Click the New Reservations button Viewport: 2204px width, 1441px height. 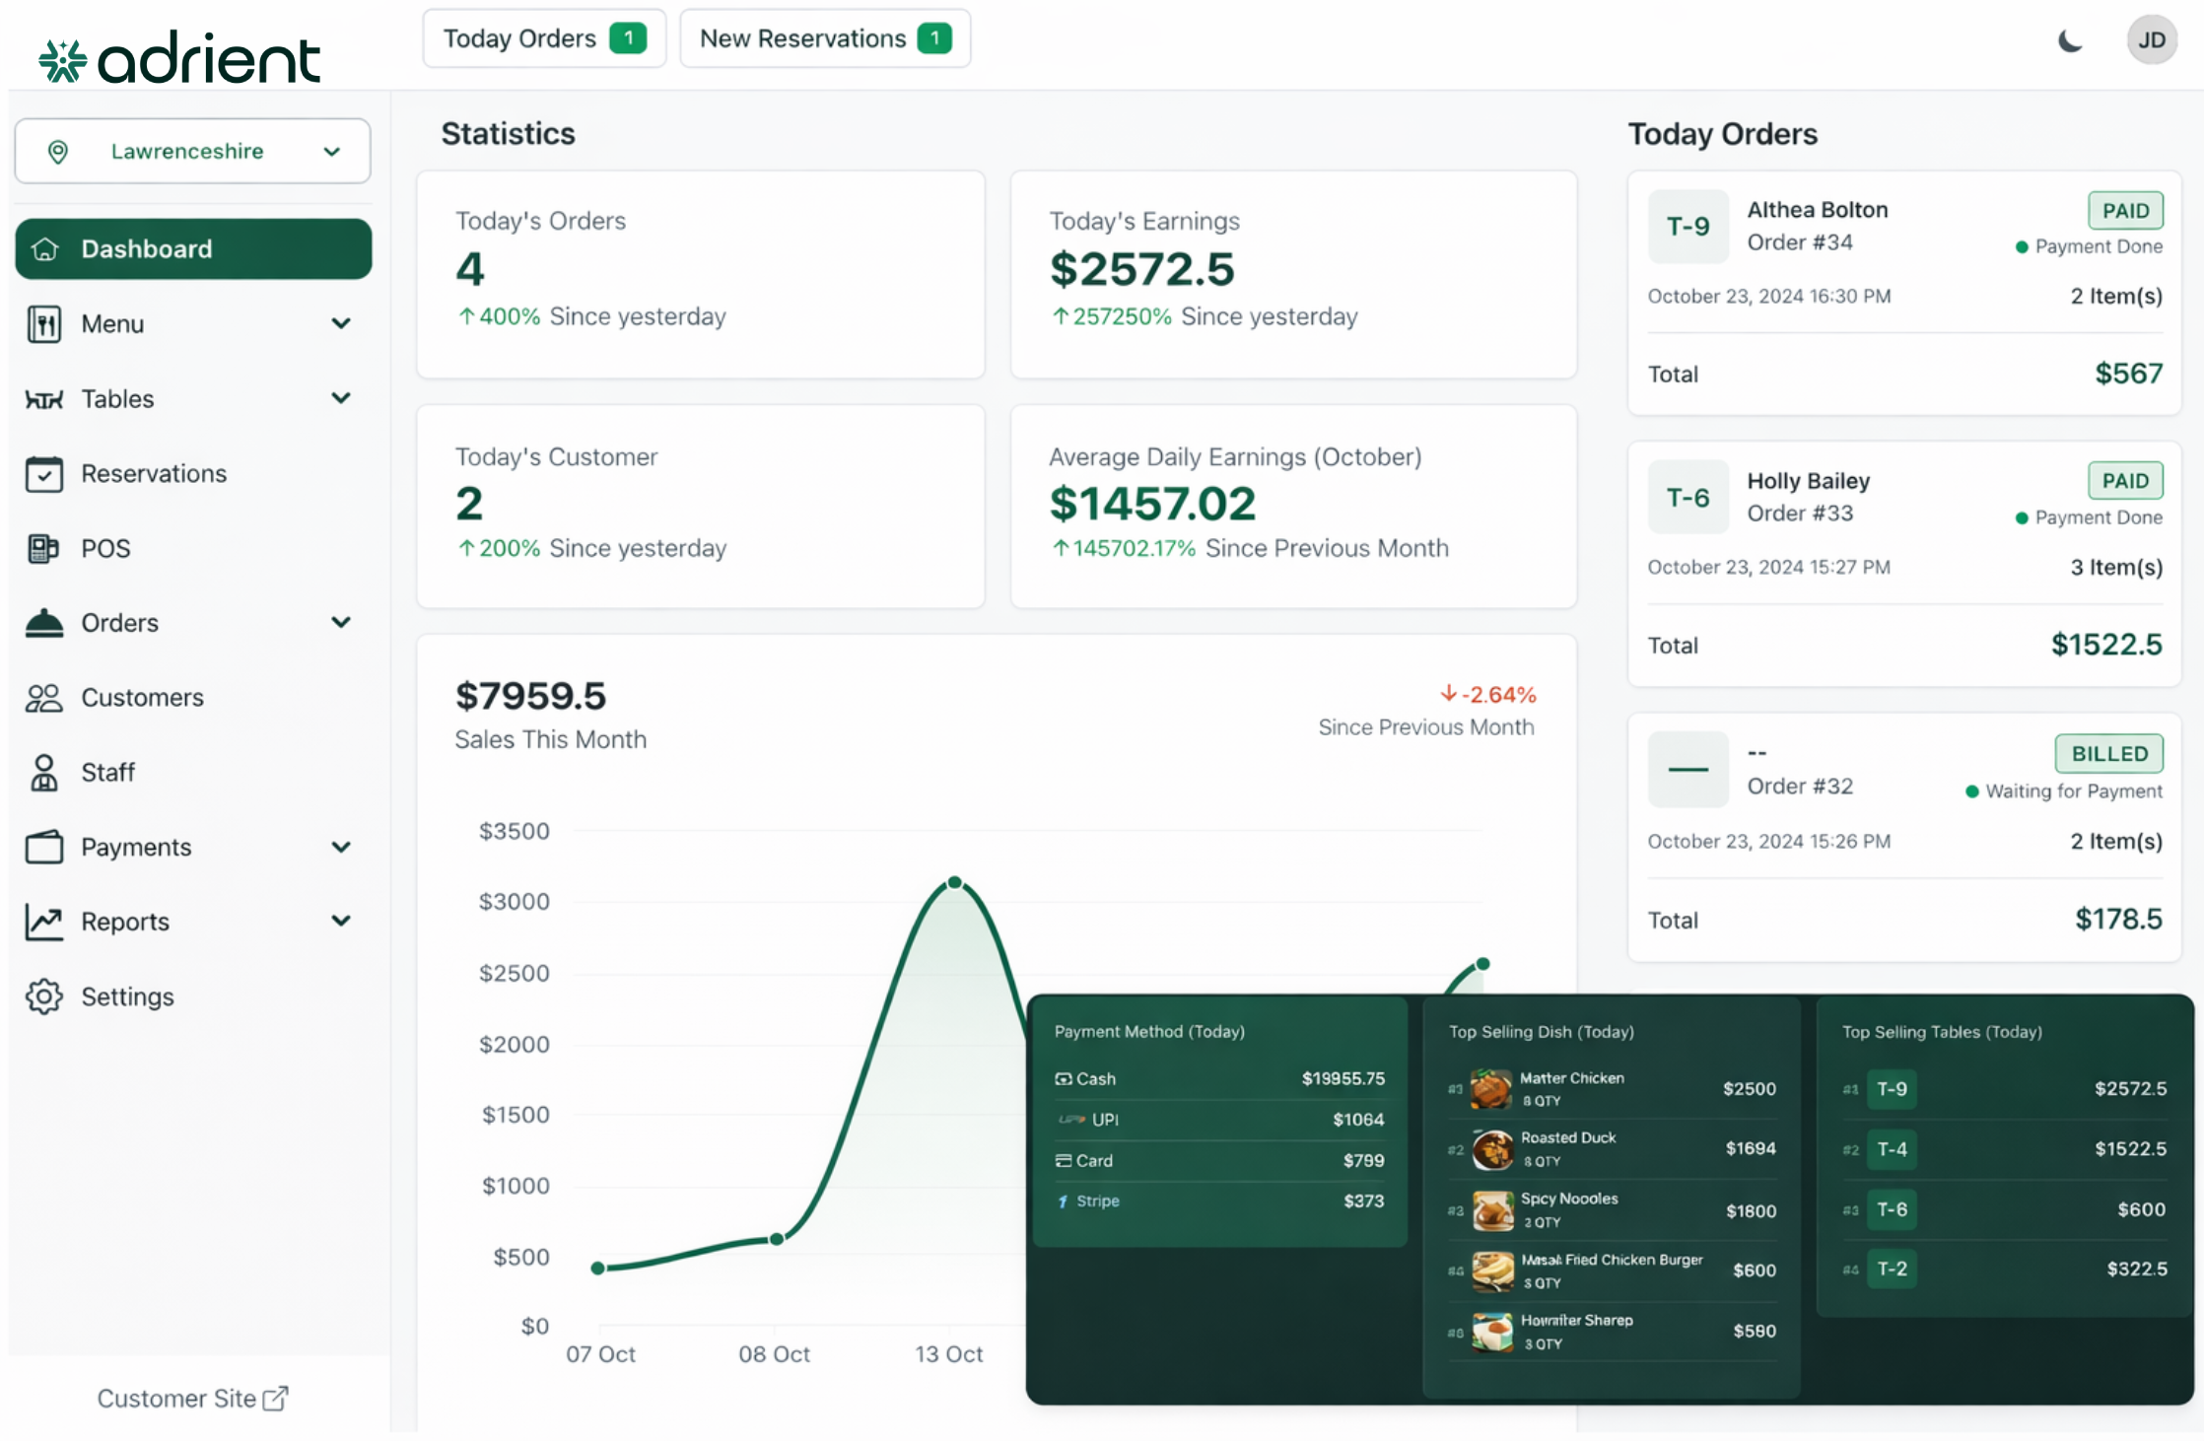tap(824, 38)
